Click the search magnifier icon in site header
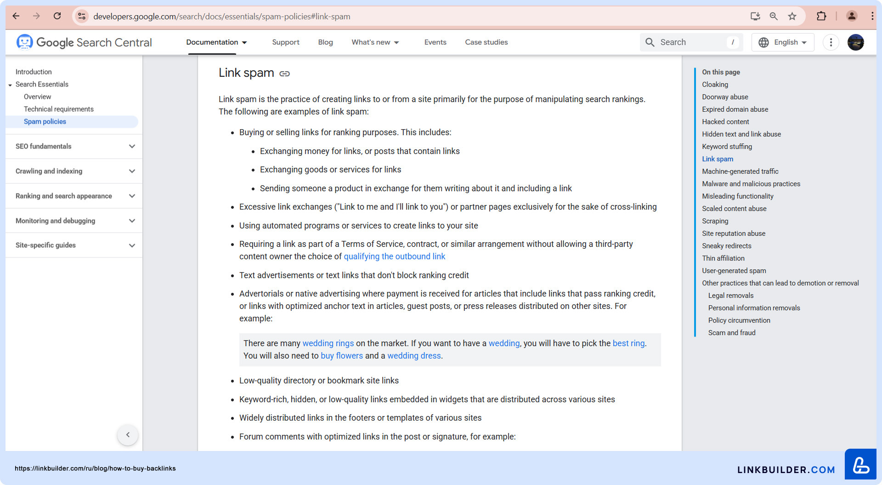The height and width of the screenshot is (485, 882). pyautogui.click(x=650, y=42)
